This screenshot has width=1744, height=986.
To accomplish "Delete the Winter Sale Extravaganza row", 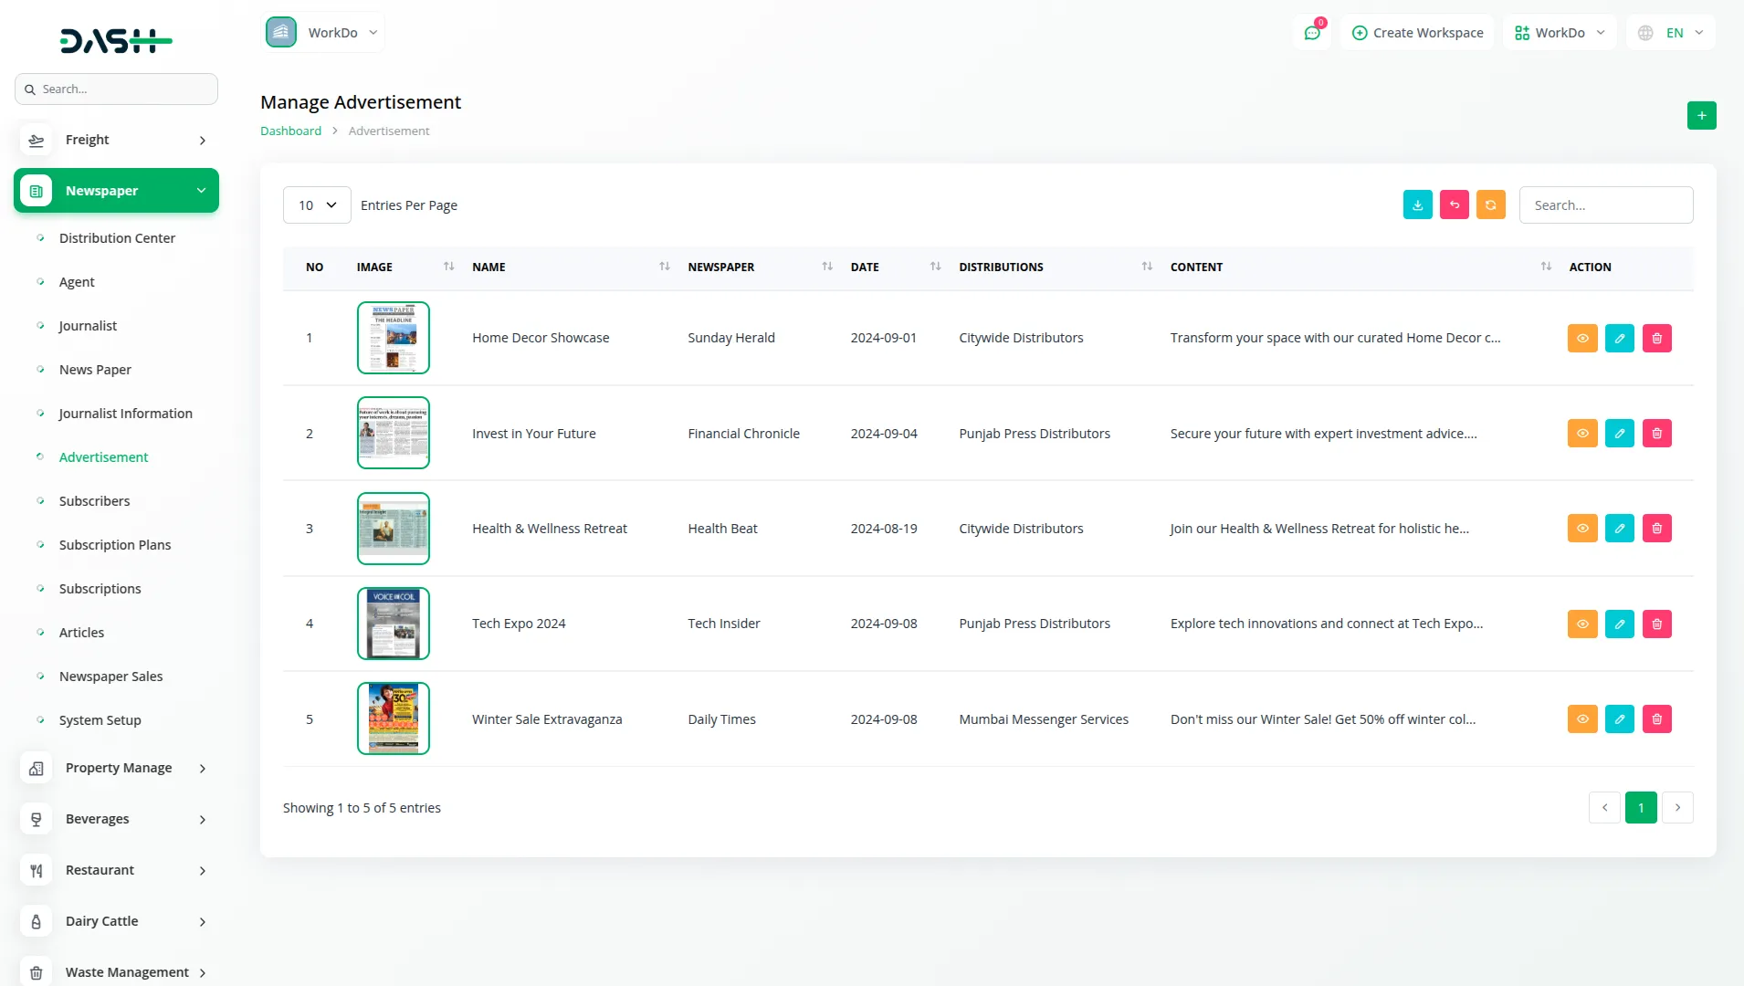I will [1656, 719].
